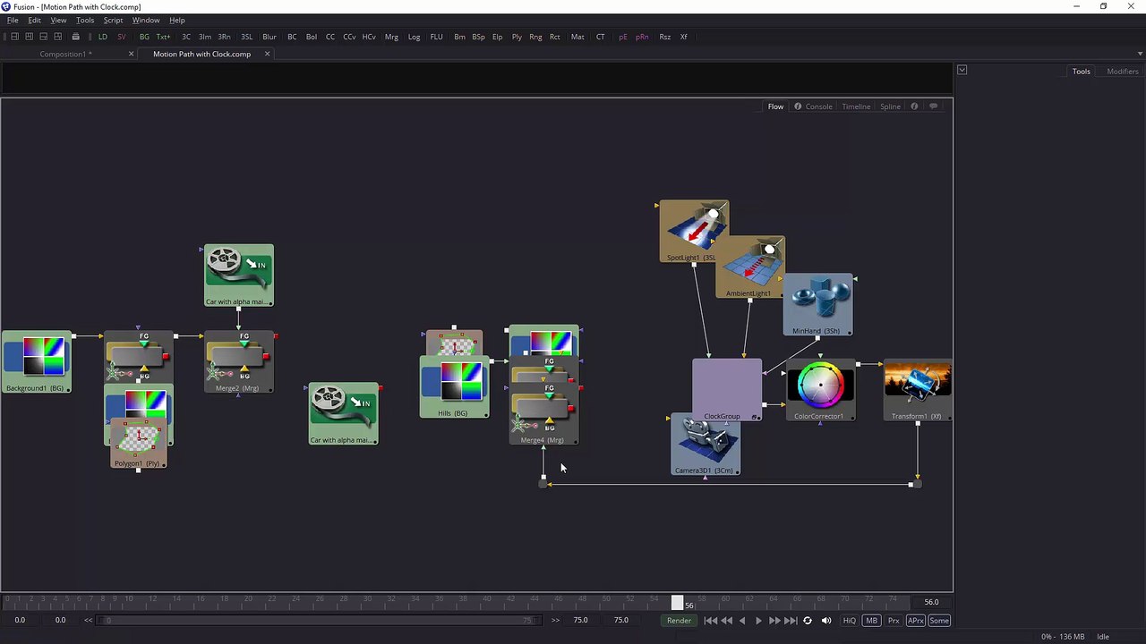The image size is (1146, 644).
Task: Select the ColorCorrector1 node
Action: (x=820, y=390)
